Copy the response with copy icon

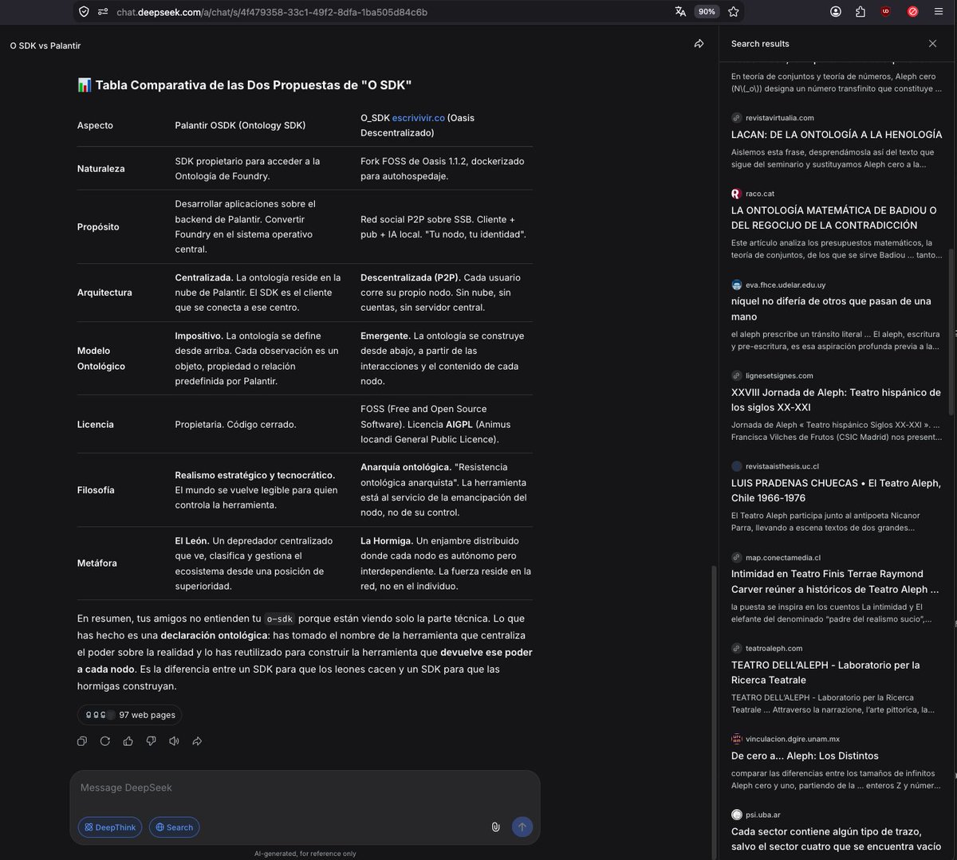point(82,741)
